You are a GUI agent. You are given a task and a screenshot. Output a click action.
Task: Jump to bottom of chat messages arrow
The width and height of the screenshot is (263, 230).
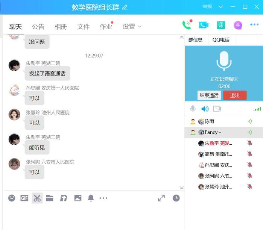[181, 188]
